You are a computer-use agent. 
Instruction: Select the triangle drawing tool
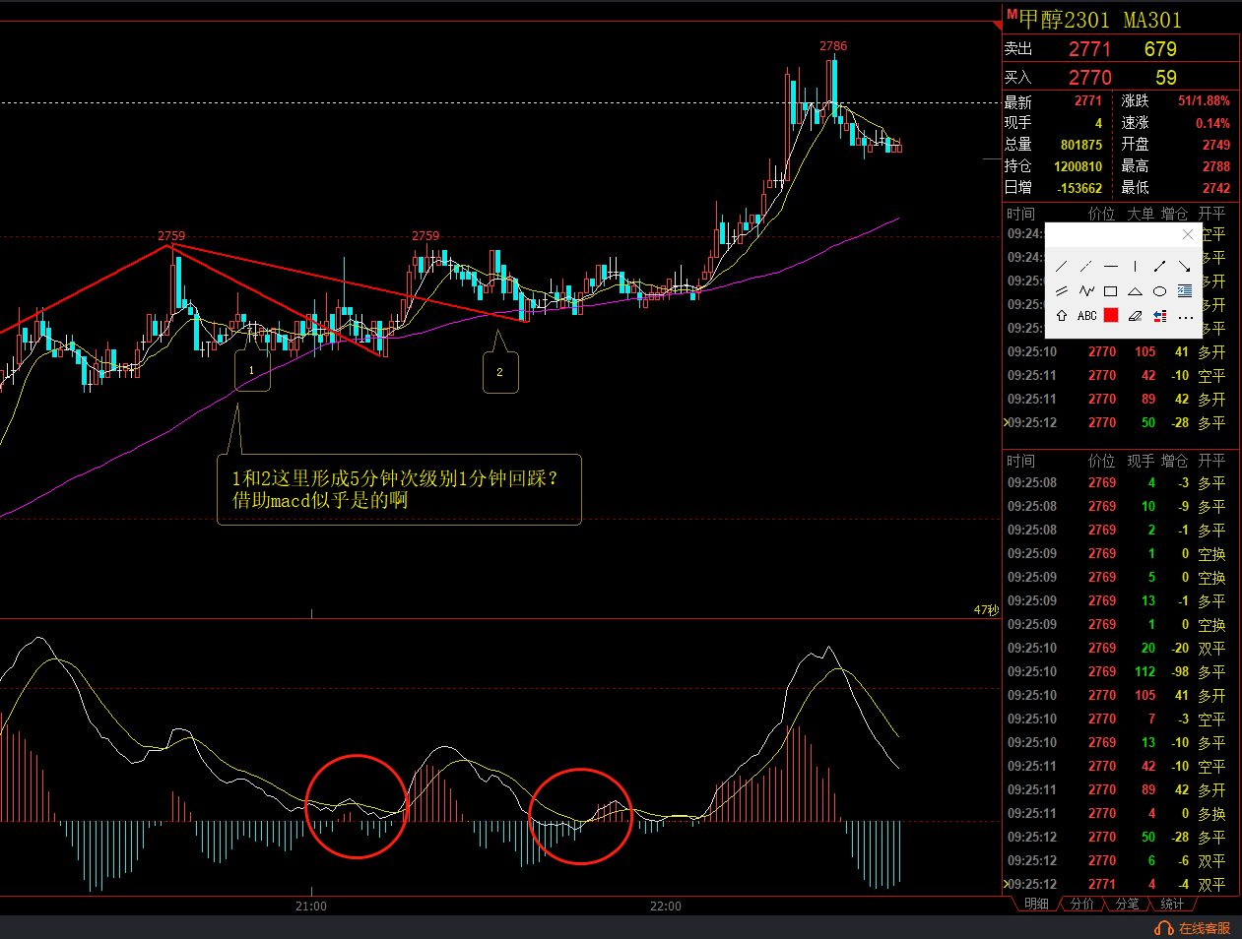tap(1135, 291)
